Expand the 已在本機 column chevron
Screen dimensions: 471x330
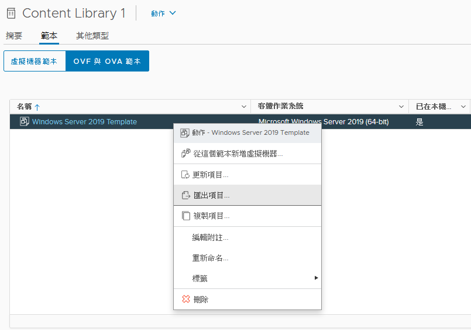pyautogui.click(x=463, y=107)
